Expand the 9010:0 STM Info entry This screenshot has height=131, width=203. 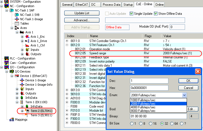tap(67, 94)
